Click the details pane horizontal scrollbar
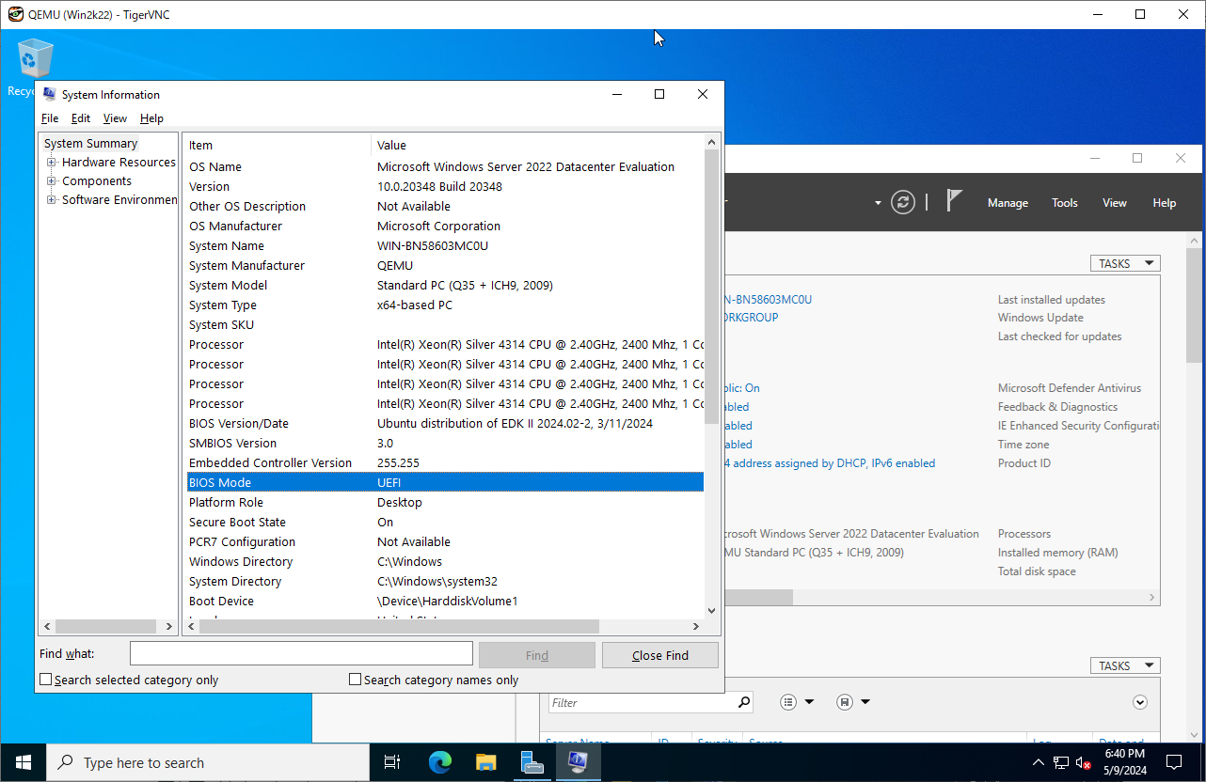The height and width of the screenshot is (782, 1206). tap(398, 626)
